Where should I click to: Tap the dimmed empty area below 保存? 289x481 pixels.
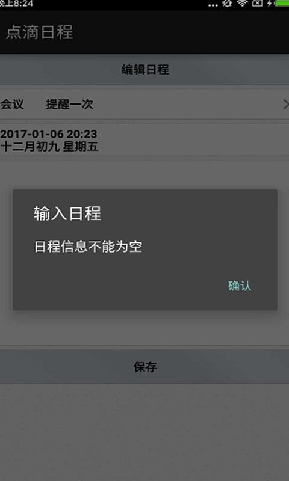[x=144, y=432]
